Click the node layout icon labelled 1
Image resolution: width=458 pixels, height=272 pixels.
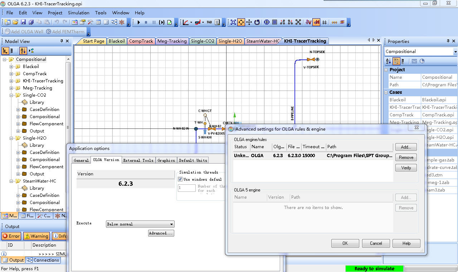[282, 22]
